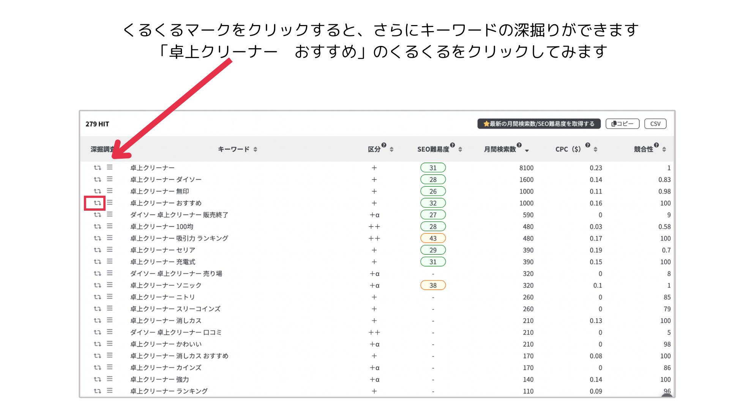This screenshot has width=729, height=410.
Task: Sort table by 区分 arrows
Action: pyautogui.click(x=391, y=150)
